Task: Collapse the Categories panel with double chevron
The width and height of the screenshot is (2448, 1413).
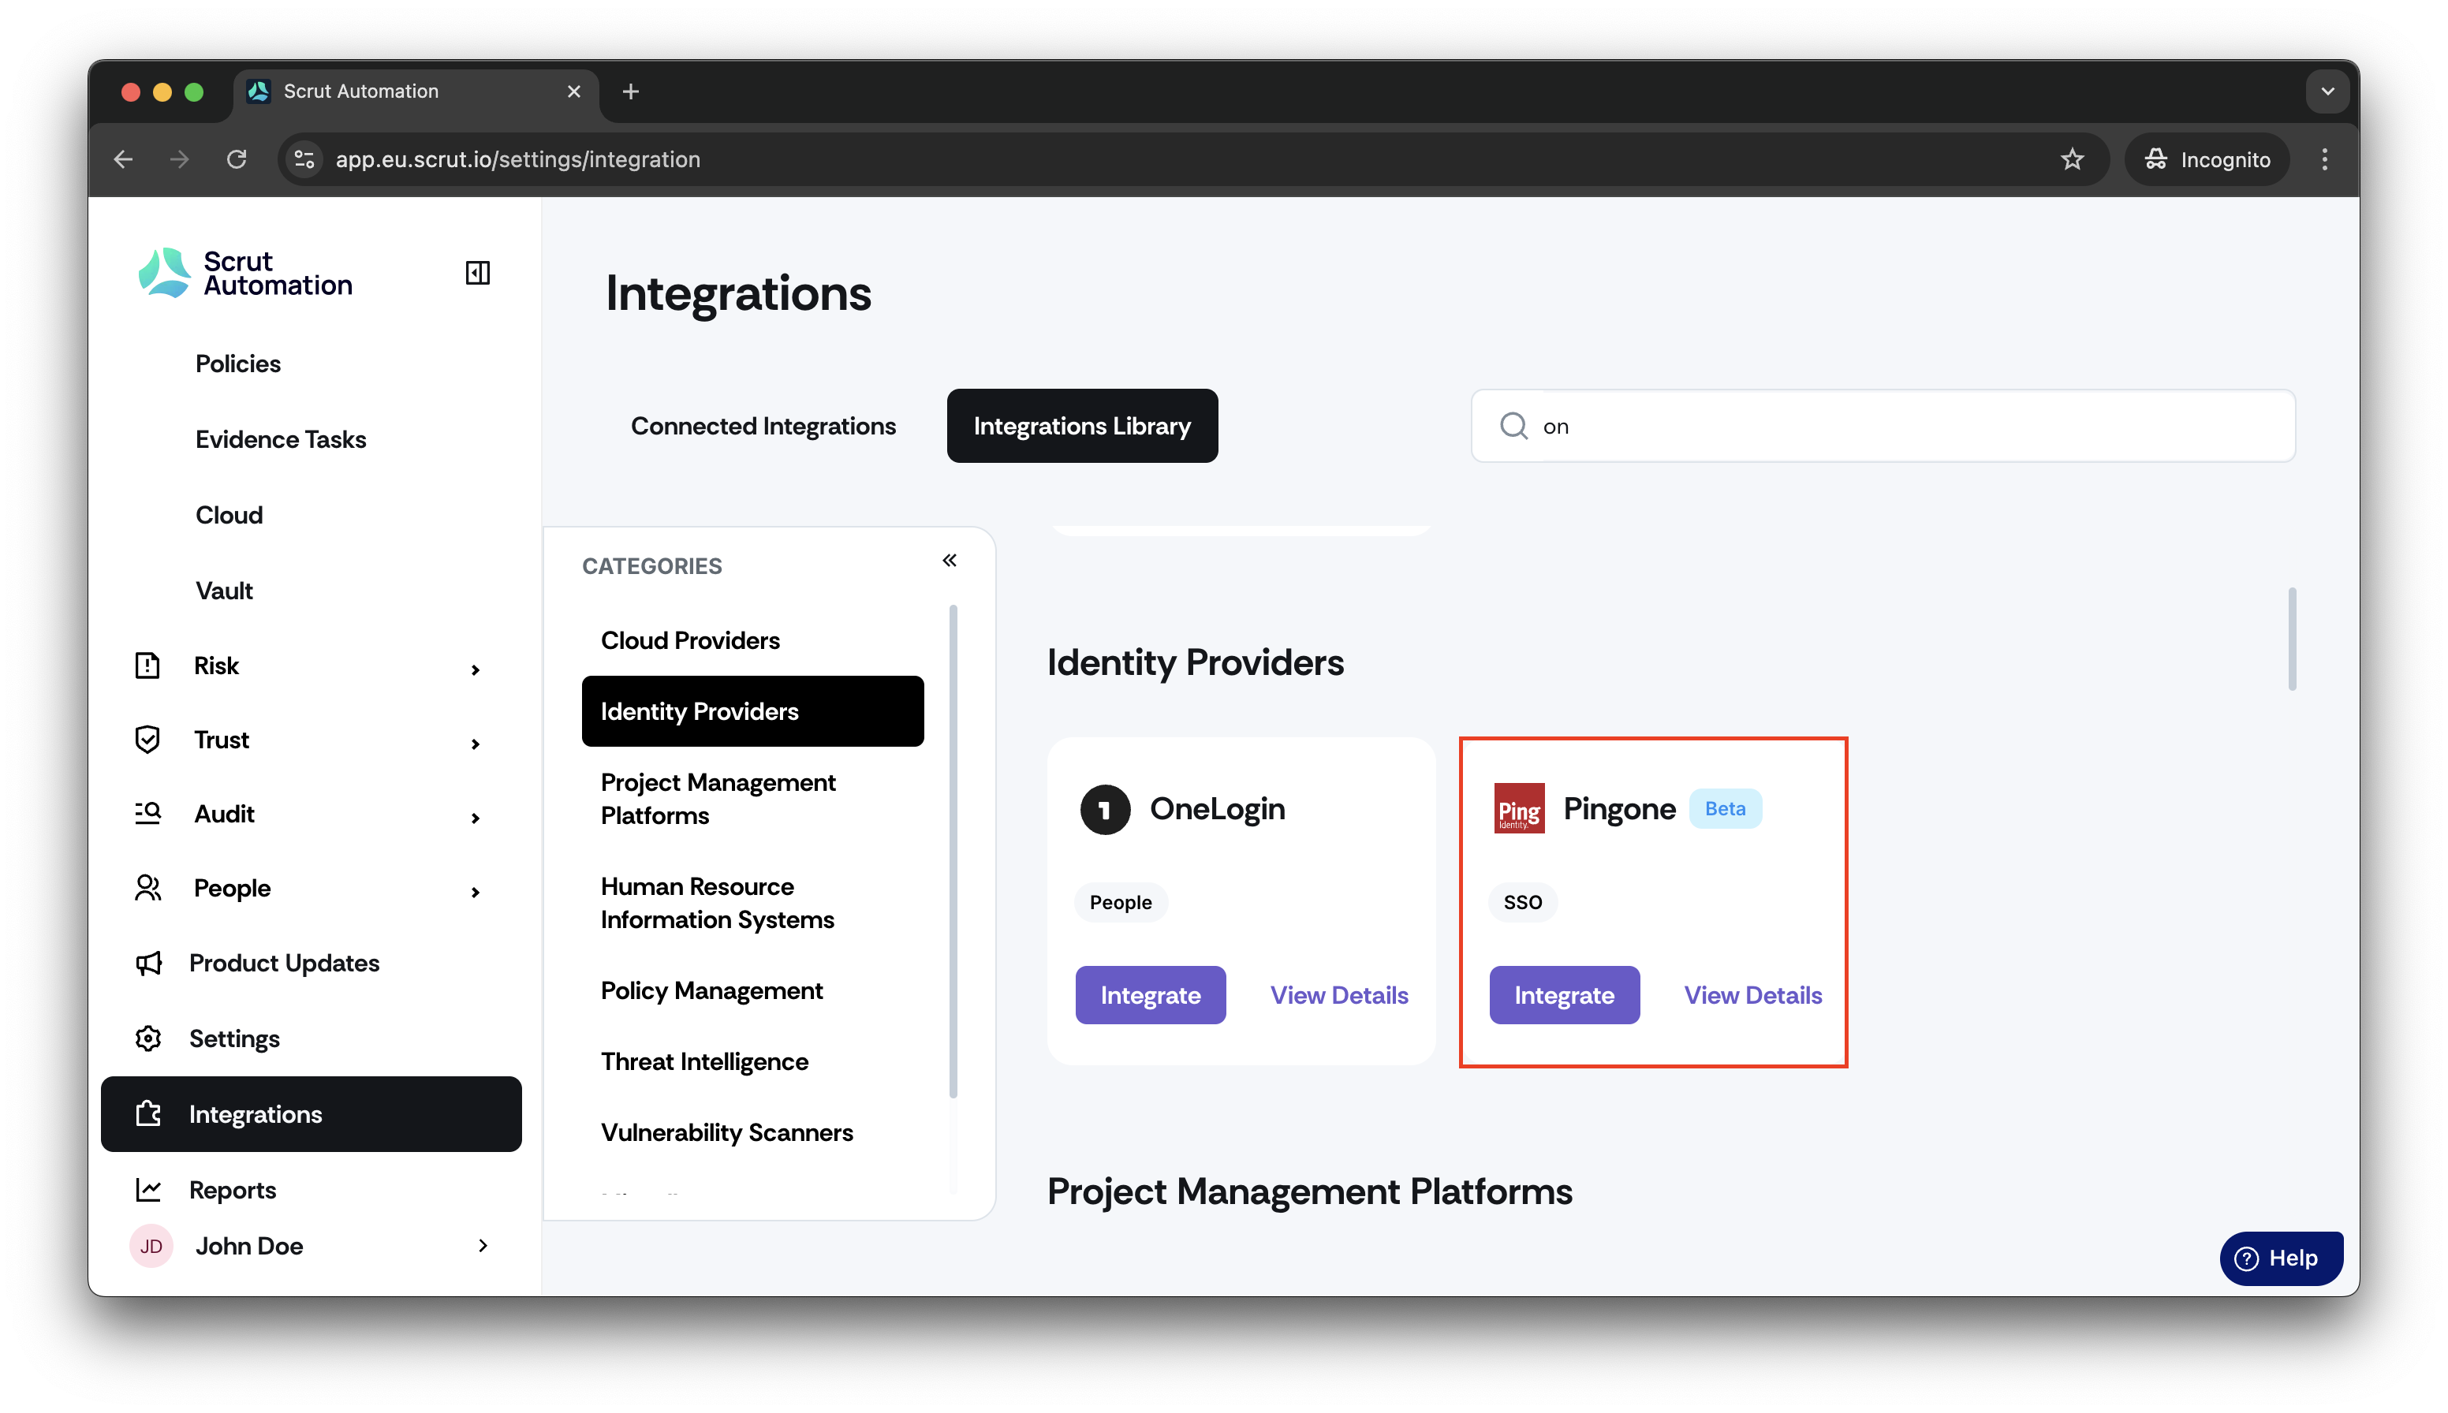Action: (x=948, y=560)
